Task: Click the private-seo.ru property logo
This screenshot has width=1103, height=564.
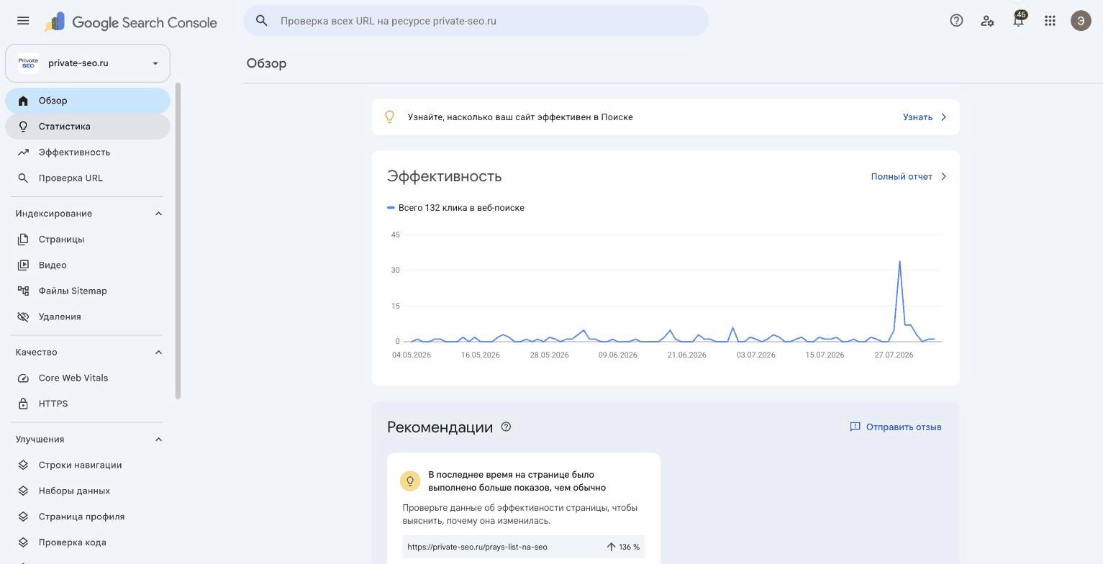Action: [28, 63]
